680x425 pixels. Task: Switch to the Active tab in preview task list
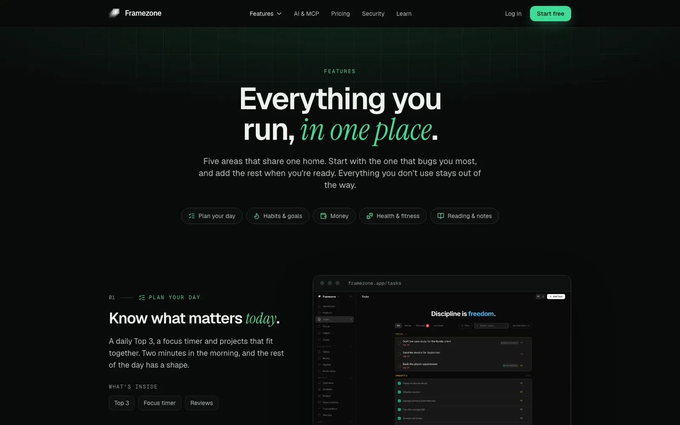click(408, 326)
